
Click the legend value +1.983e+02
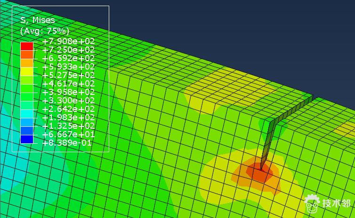[68, 117]
